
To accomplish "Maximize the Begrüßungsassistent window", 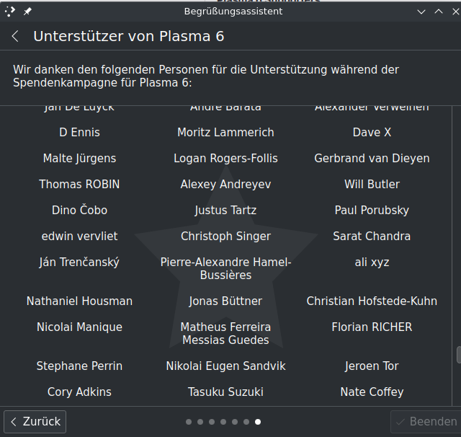I will pos(437,11).
